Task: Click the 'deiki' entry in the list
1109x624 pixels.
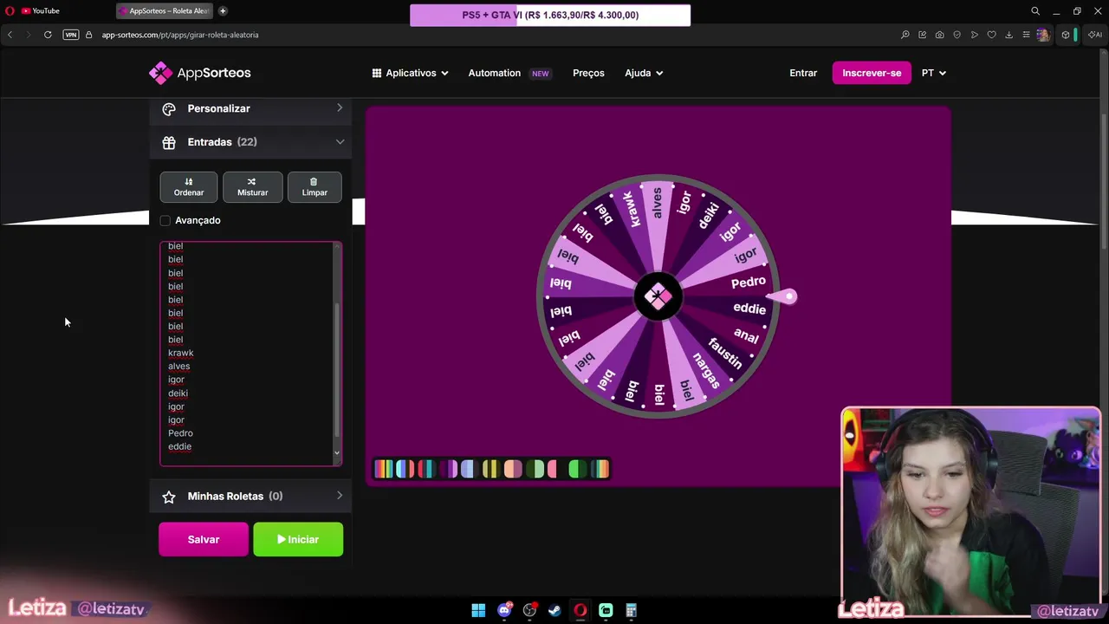Action: click(178, 393)
